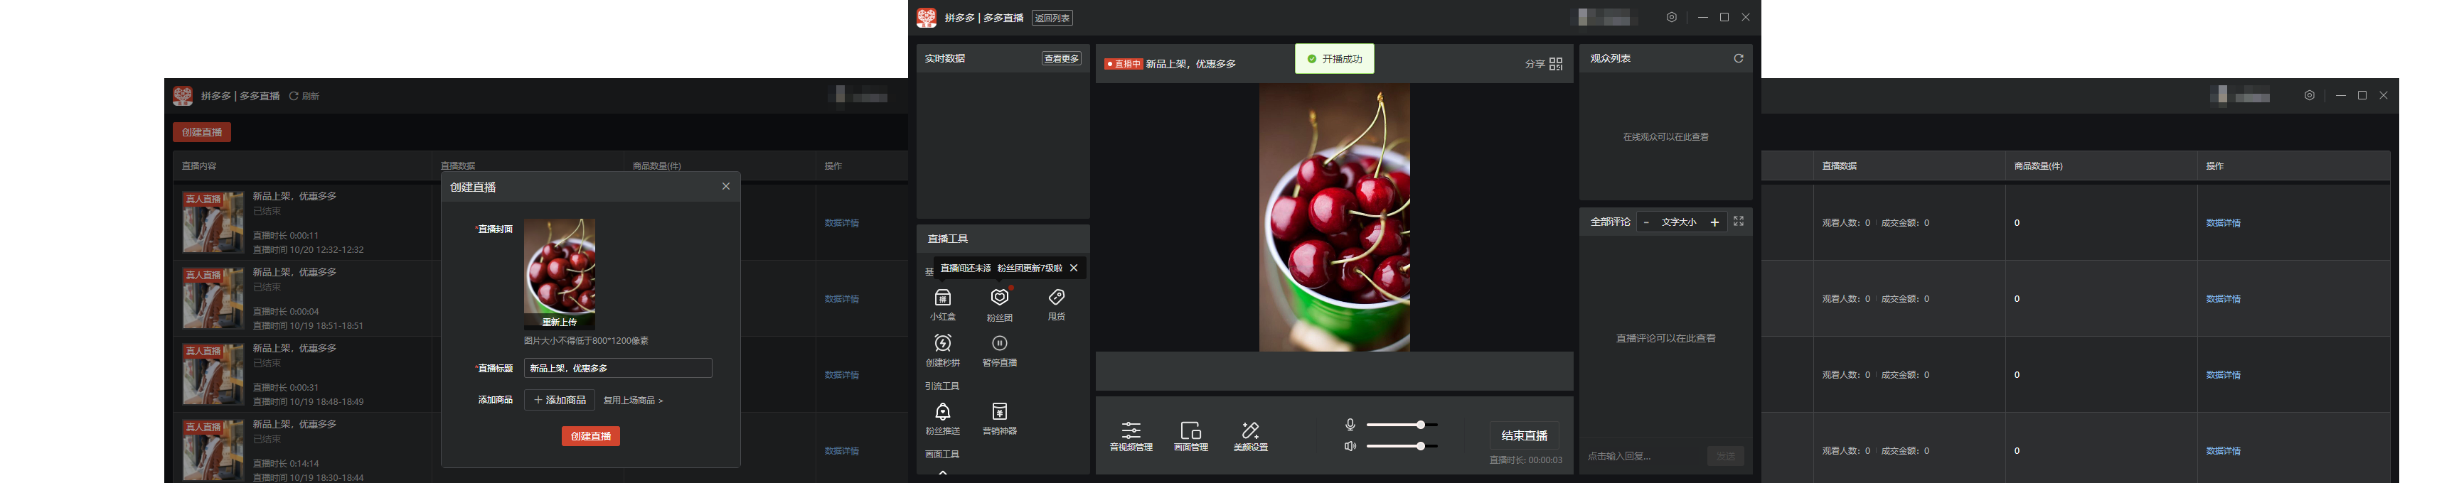Click the microphone icon in live controls

pos(1350,425)
